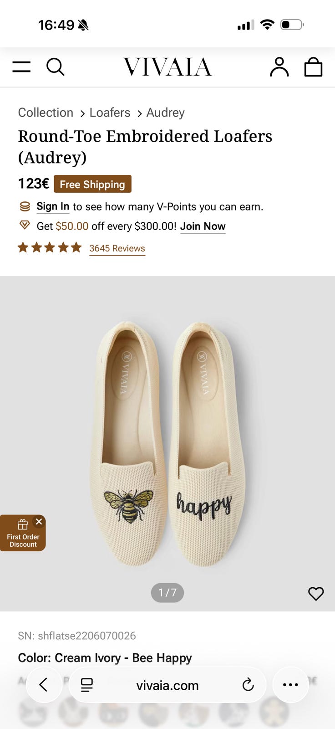Viewport: 335px width, 729px height.
Task: Open the shopping bag icon
Action: pyautogui.click(x=313, y=67)
